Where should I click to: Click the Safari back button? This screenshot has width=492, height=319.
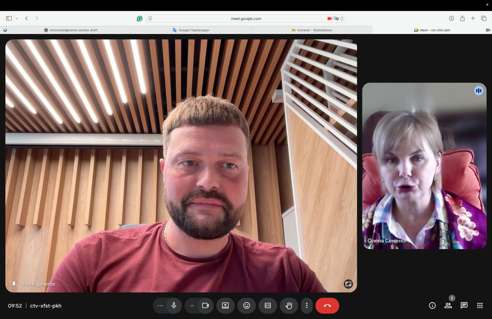click(27, 18)
